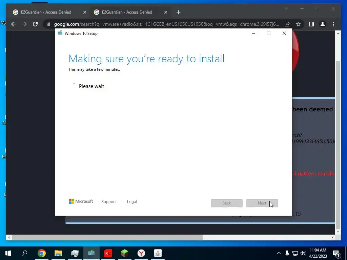
Task: Open a new Chrome tab
Action: click(179, 12)
